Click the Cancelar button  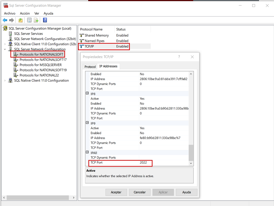pos(140,192)
